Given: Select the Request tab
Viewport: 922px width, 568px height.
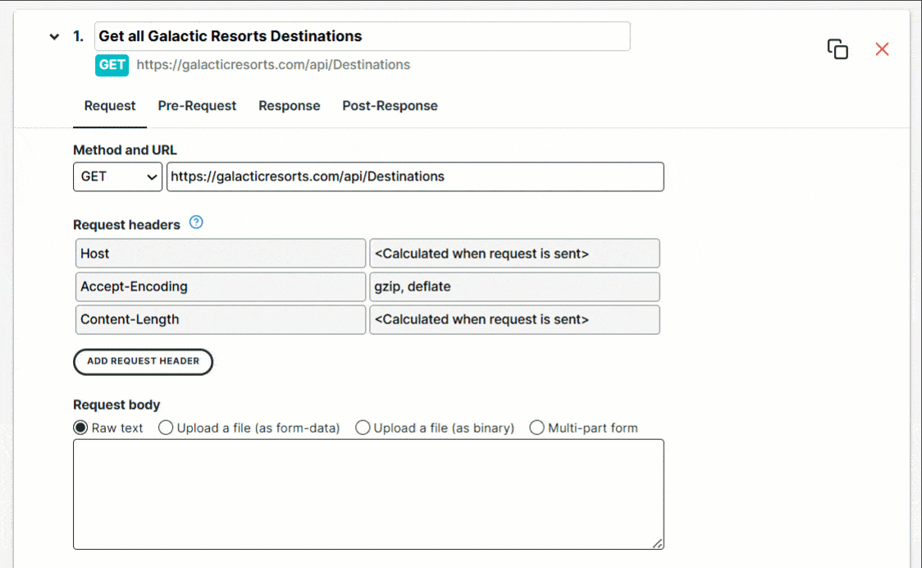Looking at the screenshot, I should click(x=110, y=106).
